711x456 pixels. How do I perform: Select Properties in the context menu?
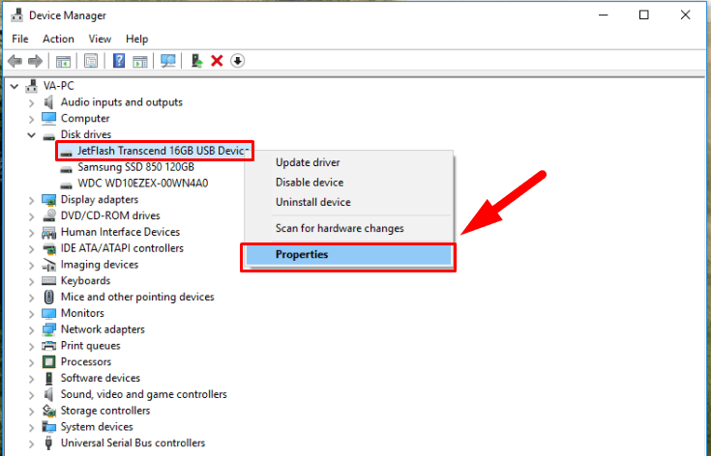348,254
